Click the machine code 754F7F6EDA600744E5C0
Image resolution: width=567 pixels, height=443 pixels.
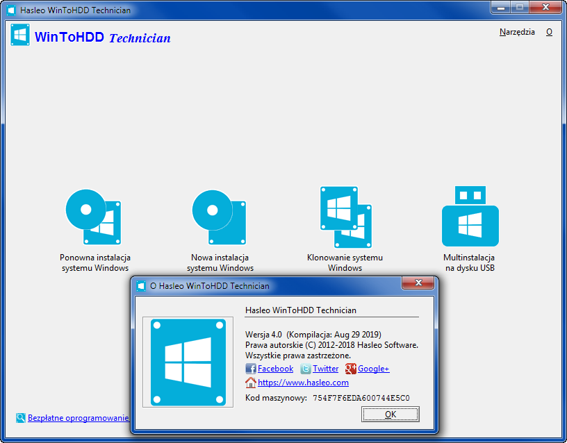pyautogui.click(x=361, y=398)
